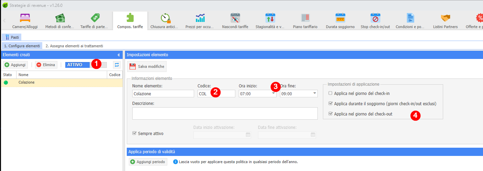
Task: Click the Aggiungi button
Action: [x=16, y=64]
